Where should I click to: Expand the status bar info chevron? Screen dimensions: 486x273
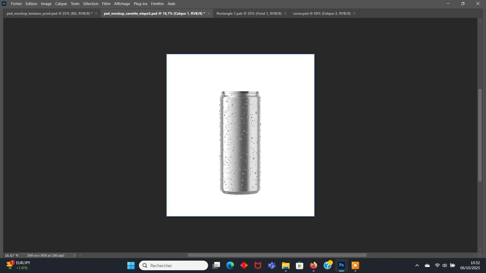[74, 255]
